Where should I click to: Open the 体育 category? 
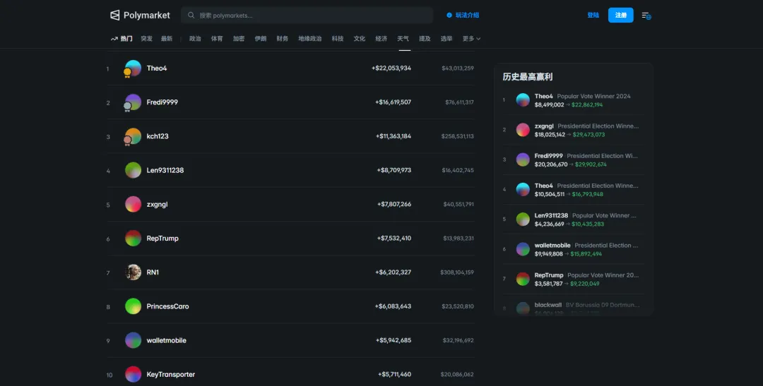coord(217,38)
